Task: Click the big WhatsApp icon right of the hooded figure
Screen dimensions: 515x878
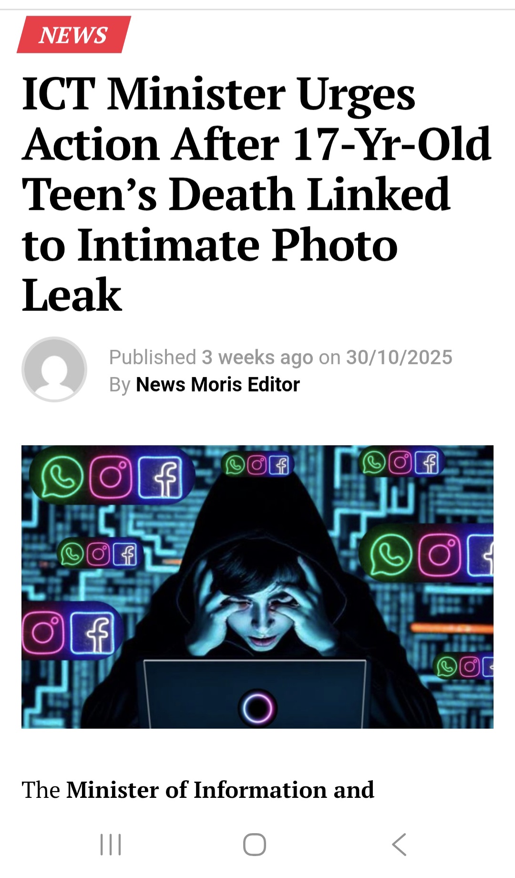Action: pos(391,555)
